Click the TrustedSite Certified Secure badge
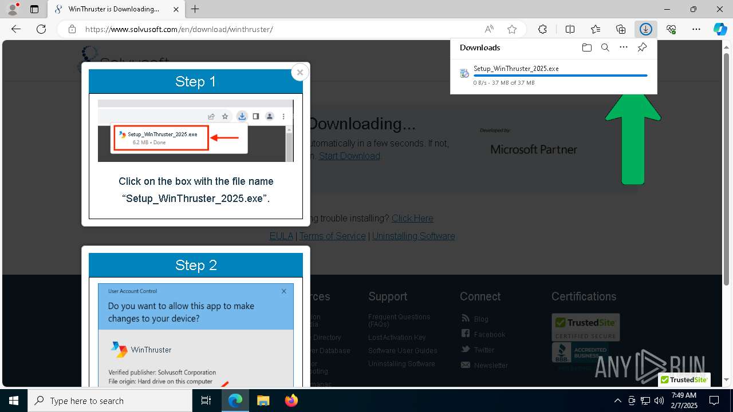 click(x=585, y=327)
